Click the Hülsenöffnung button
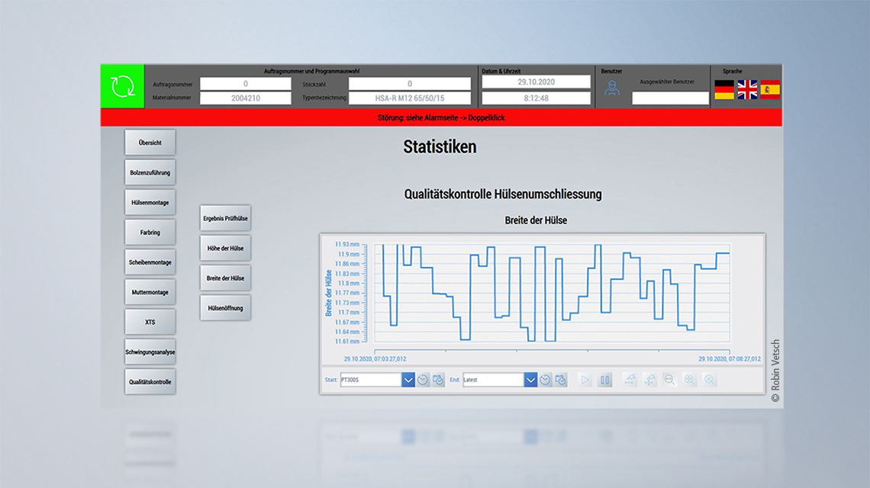This screenshot has height=488, width=870. (x=225, y=308)
